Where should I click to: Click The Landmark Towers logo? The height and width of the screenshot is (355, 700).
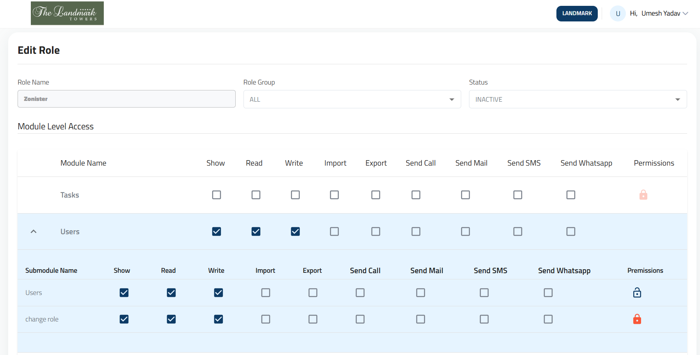point(67,13)
